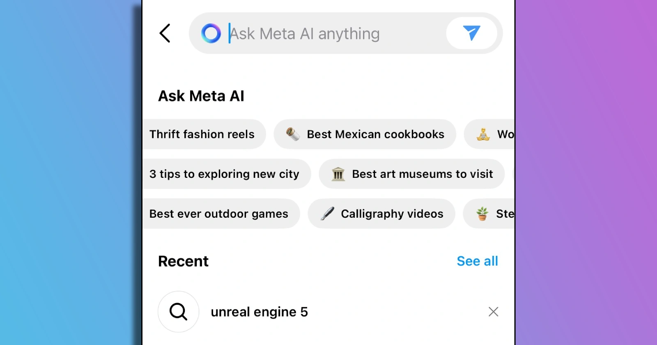Click the potted plant emoji icon

tap(482, 214)
